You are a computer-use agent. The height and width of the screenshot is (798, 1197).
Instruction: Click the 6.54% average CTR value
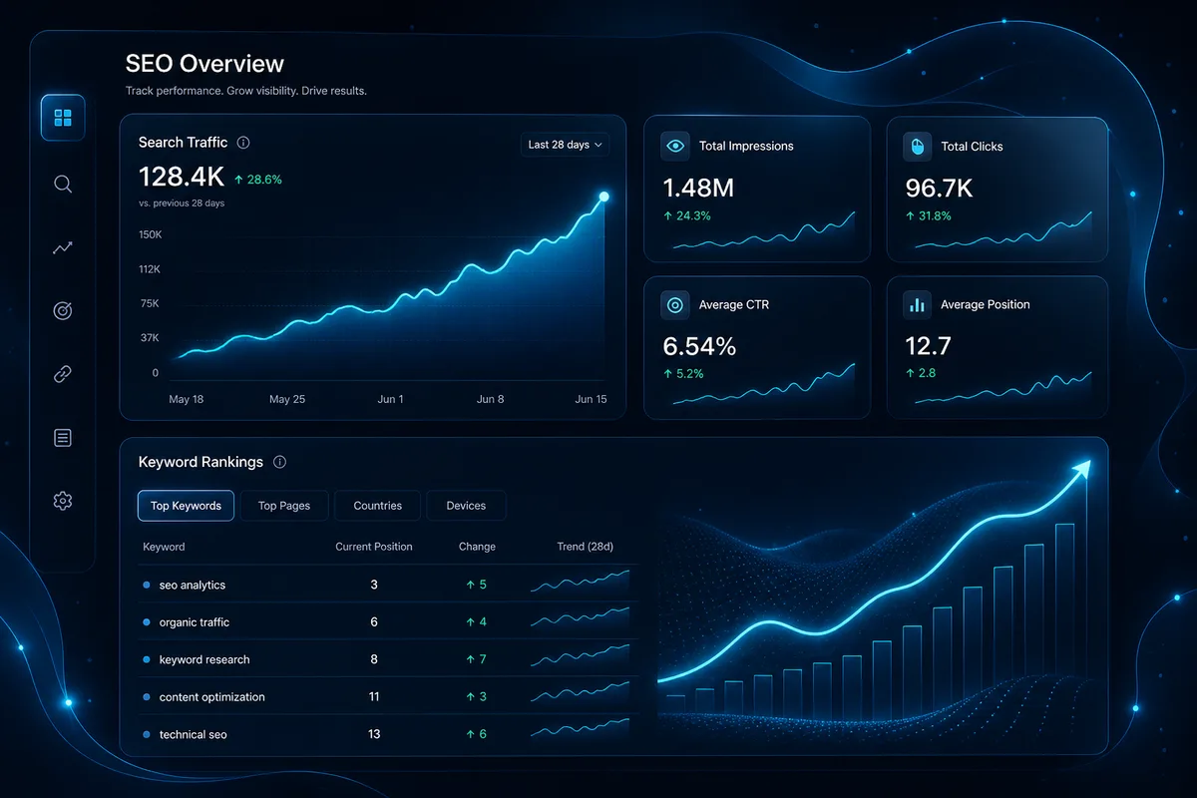(x=699, y=346)
